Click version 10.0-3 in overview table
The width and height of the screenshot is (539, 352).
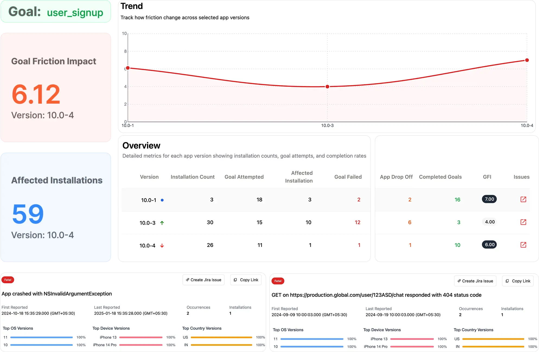pyautogui.click(x=147, y=223)
